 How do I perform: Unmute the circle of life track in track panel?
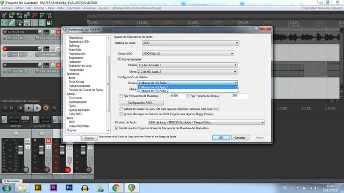[x=59, y=32]
